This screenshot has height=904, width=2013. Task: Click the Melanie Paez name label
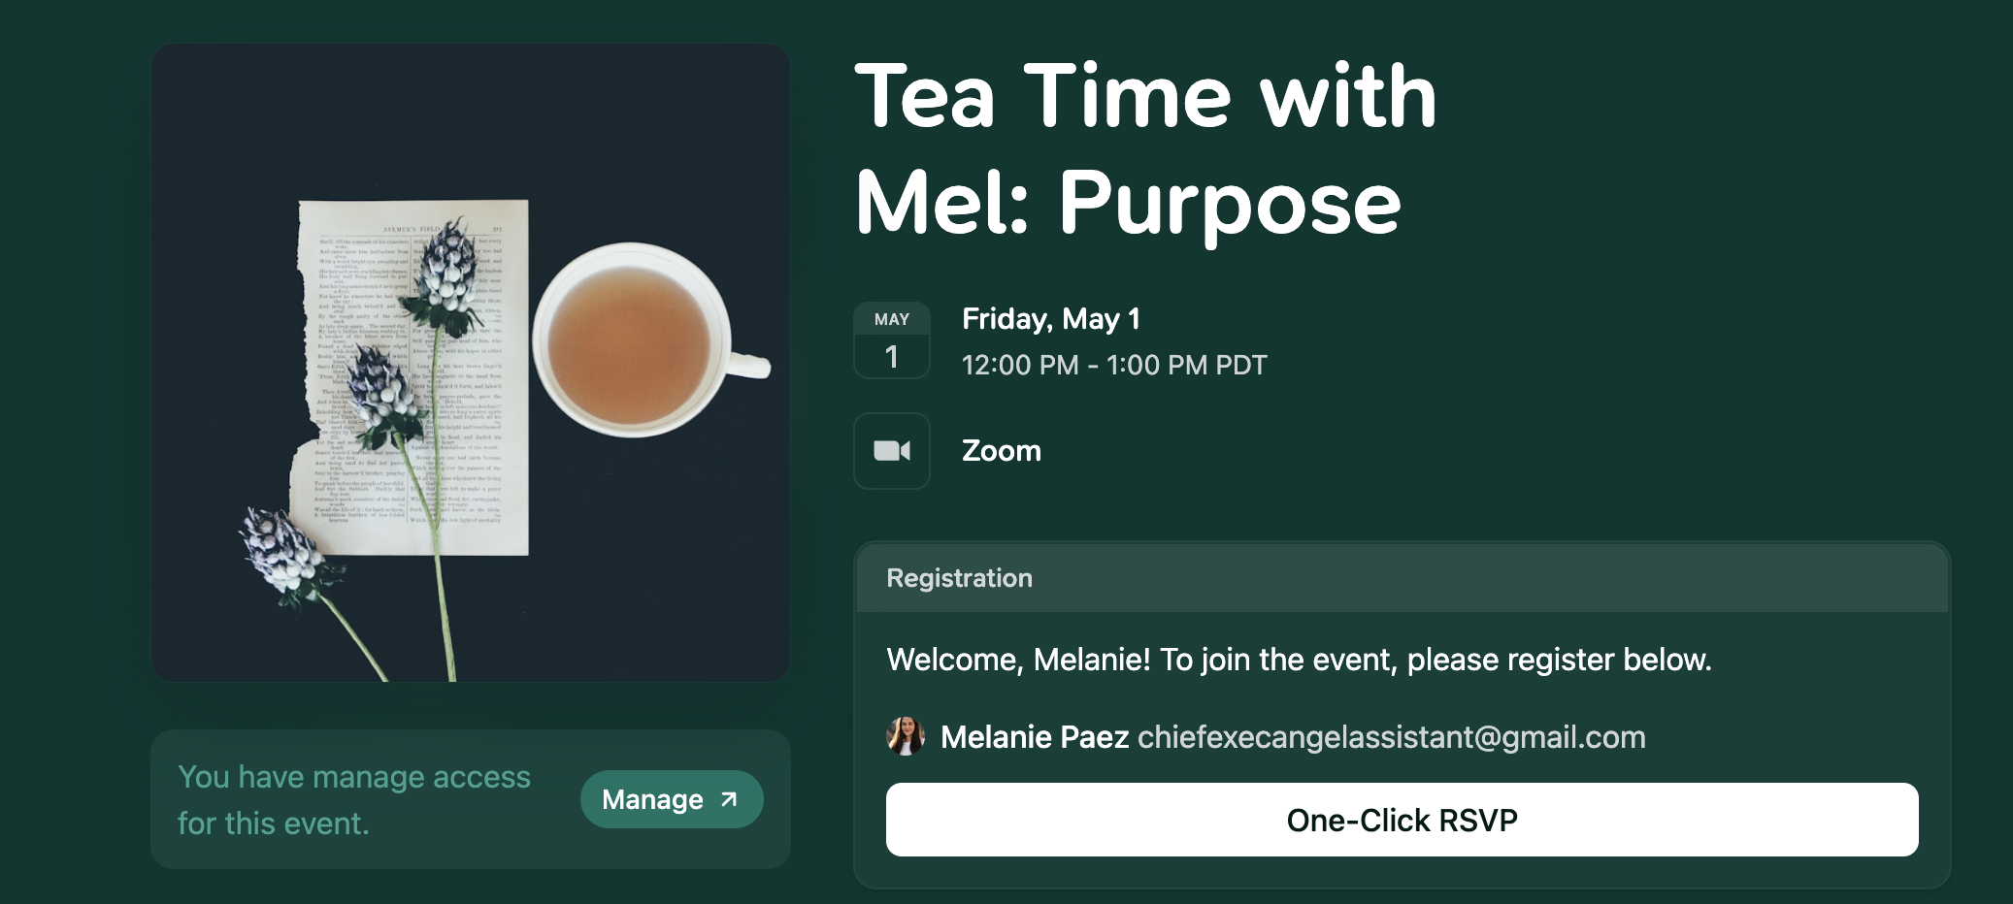pos(1035,737)
